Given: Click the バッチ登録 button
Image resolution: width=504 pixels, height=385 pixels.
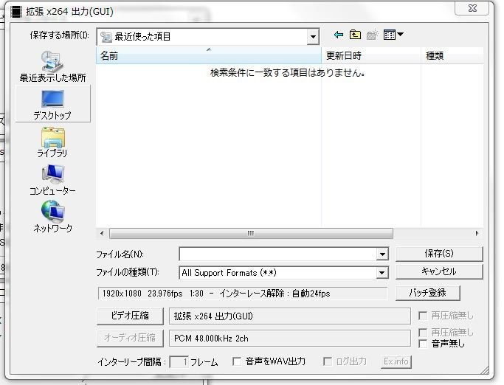Looking at the screenshot, I should coord(427,293).
